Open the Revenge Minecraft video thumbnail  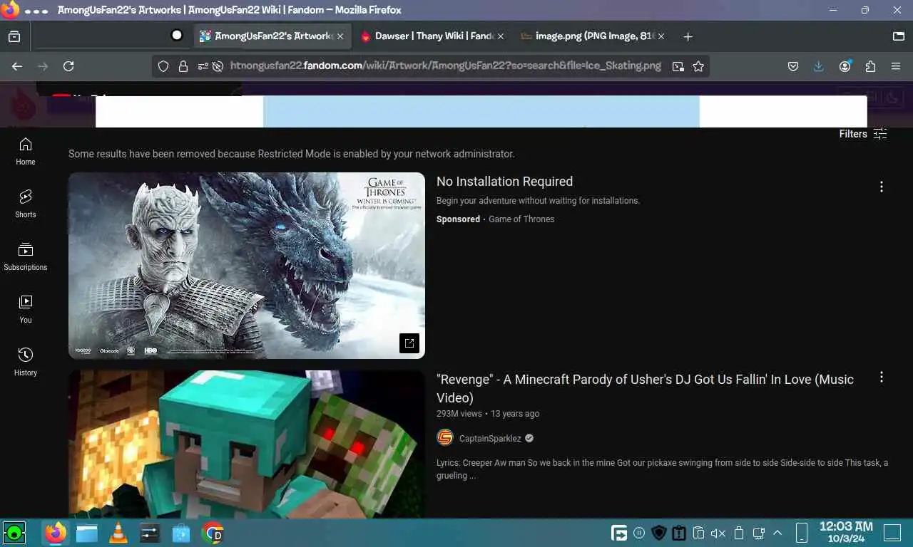click(x=247, y=444)
